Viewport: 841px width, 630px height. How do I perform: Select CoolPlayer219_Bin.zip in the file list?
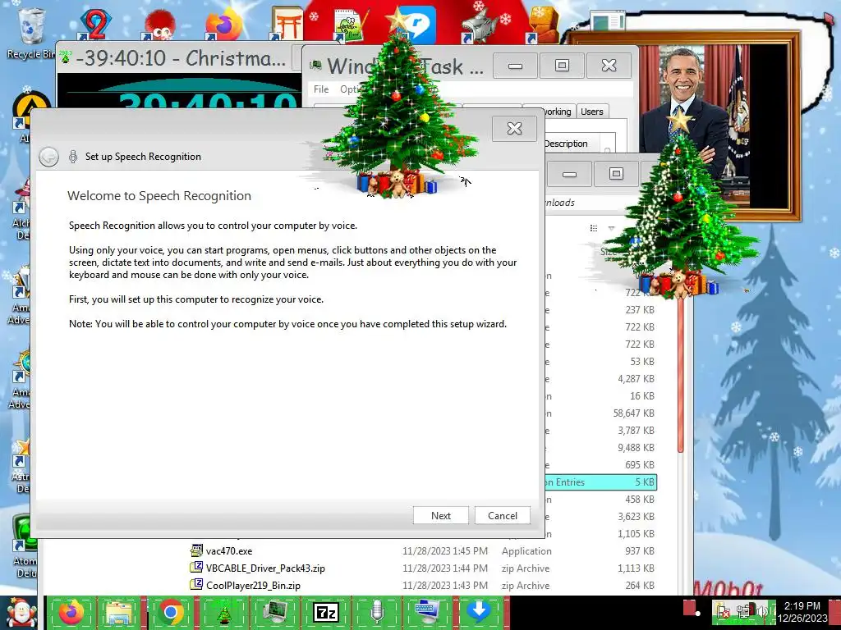click(253, 586)
